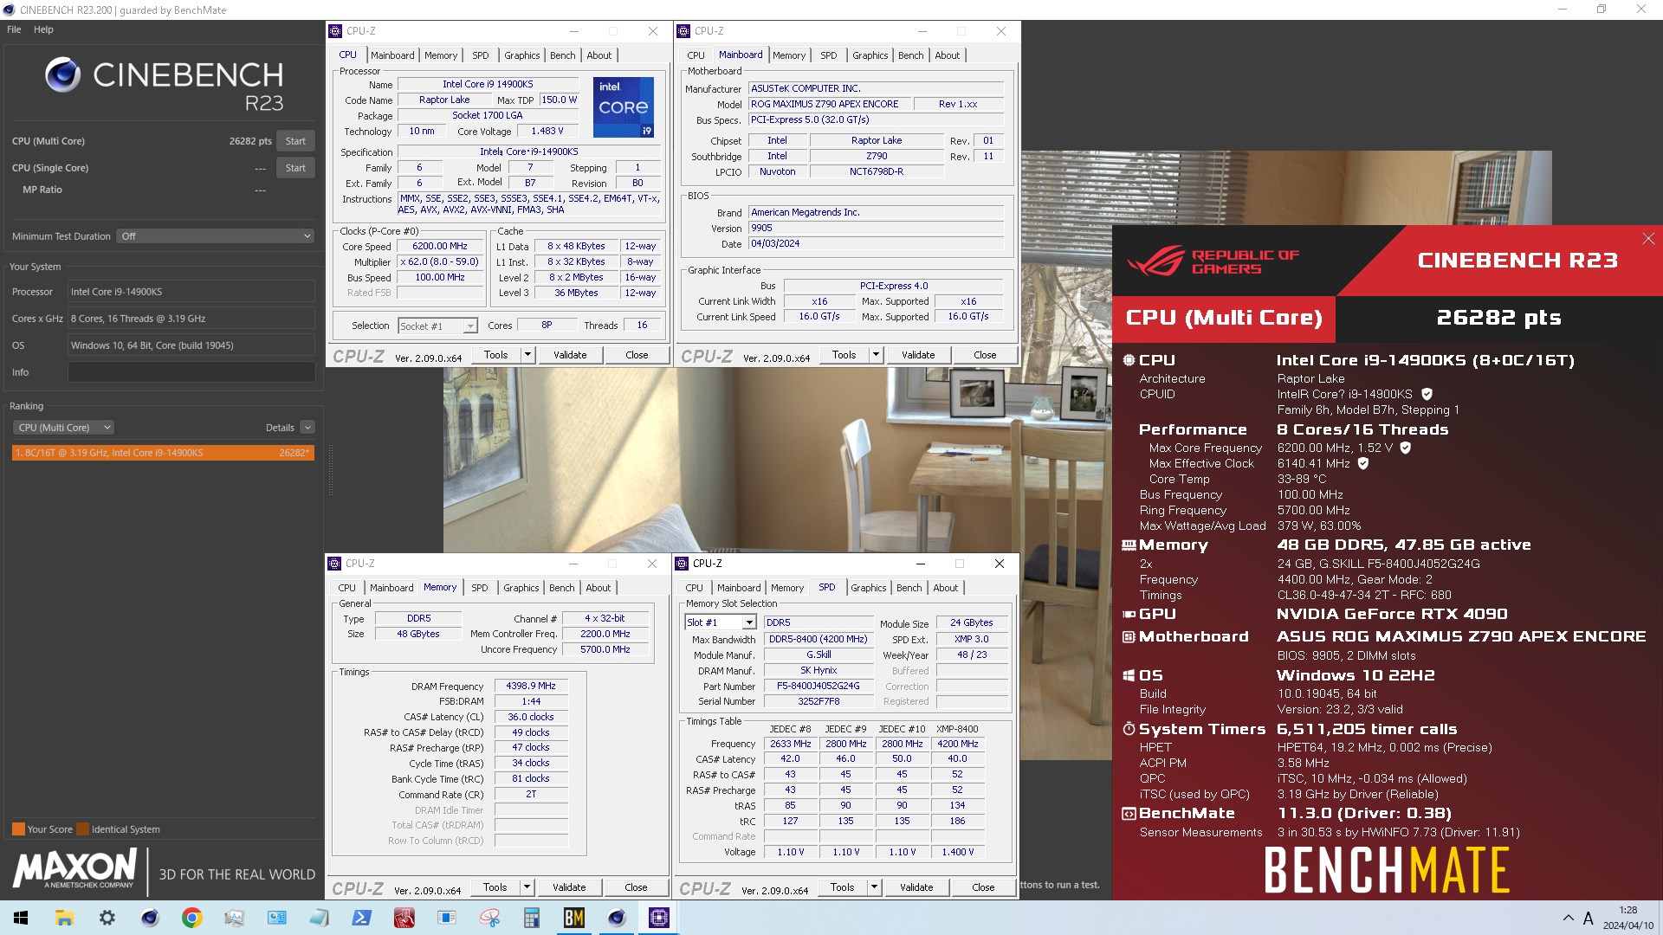The width and height of the screenshot is (1663, 935).
Task: Switch to CPU-Z via its purple taskbar icon
Action: [658, 918]
